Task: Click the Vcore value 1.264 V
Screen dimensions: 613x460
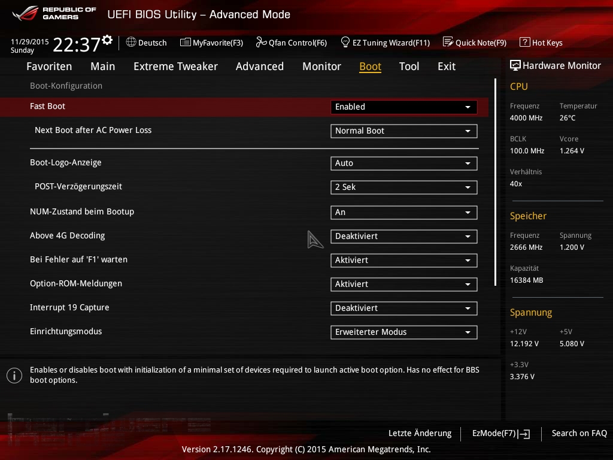Action: pos(572,150)
